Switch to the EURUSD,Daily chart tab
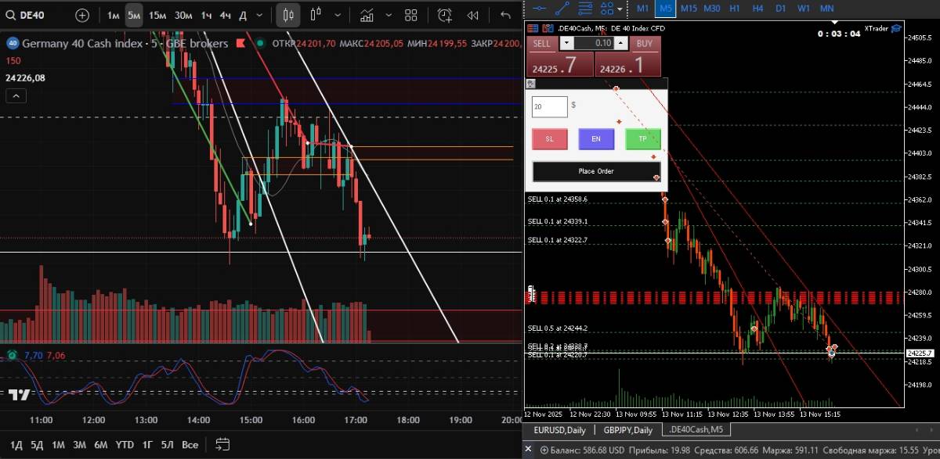The height and width of the screenshot is (459, 940). point(559,430)
